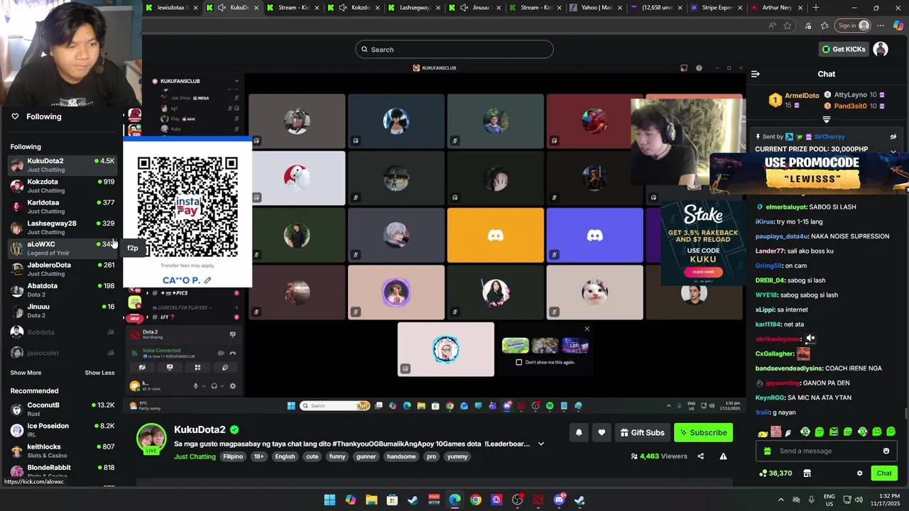Open Karldotaa channel in sidebar
This screenshot has width=909, height=511.
pyautogui.click(x=62, y=207)
